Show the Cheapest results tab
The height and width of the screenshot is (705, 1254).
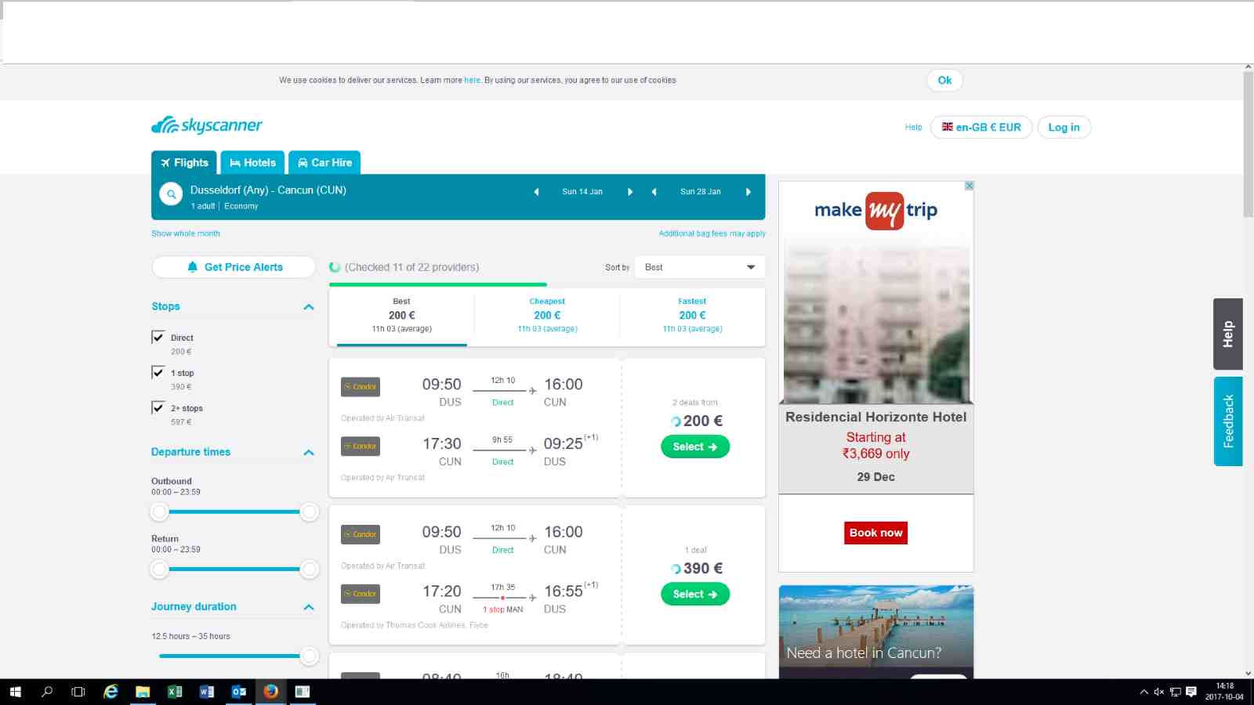(547, 315)
